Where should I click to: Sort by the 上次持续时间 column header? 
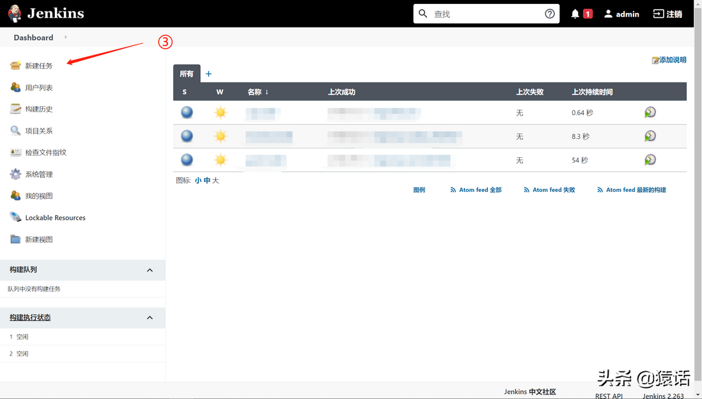pyautogui.click(x=592, y=92)
